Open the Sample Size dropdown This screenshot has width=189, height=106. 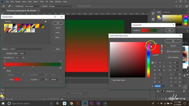point(32,6)
